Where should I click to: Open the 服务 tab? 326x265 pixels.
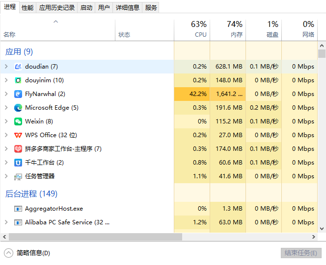(x=151, y=8)
